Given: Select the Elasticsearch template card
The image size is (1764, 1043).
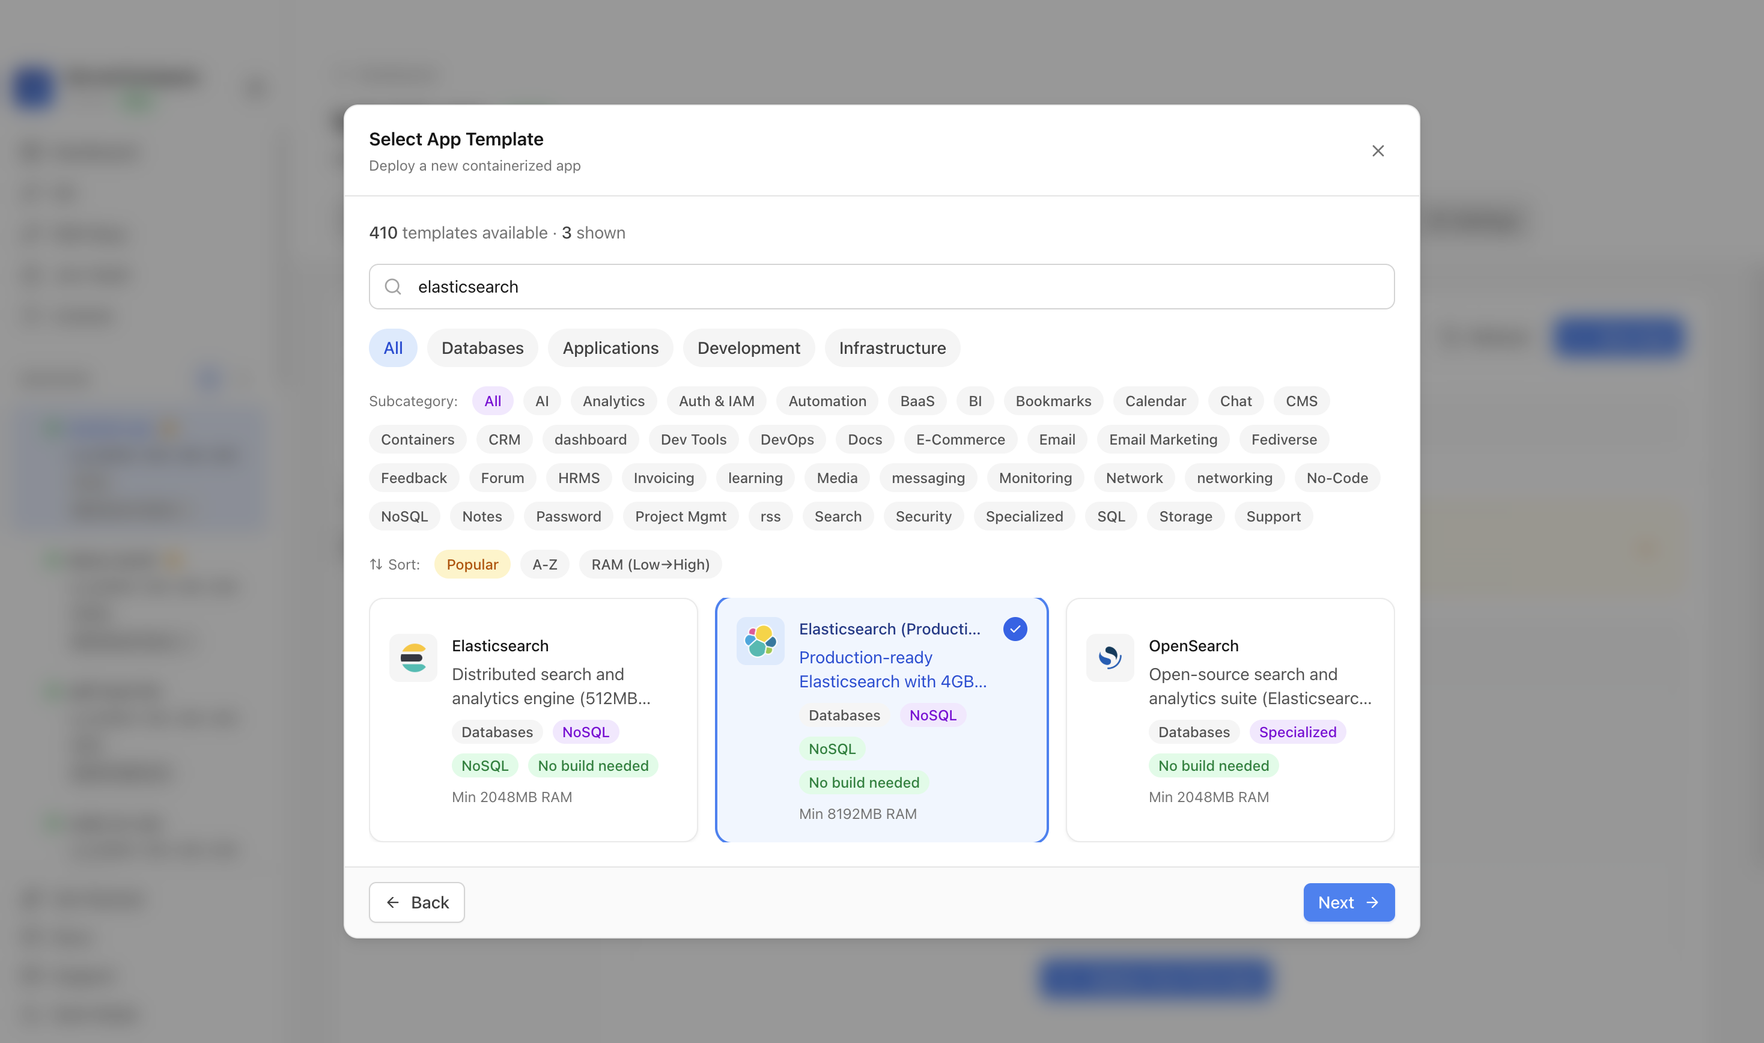Looking at the screenshot, I should click(x=534, y=720).
